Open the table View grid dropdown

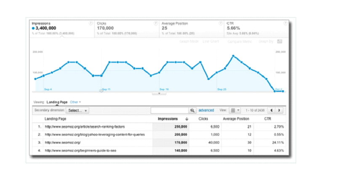[235, 110]
